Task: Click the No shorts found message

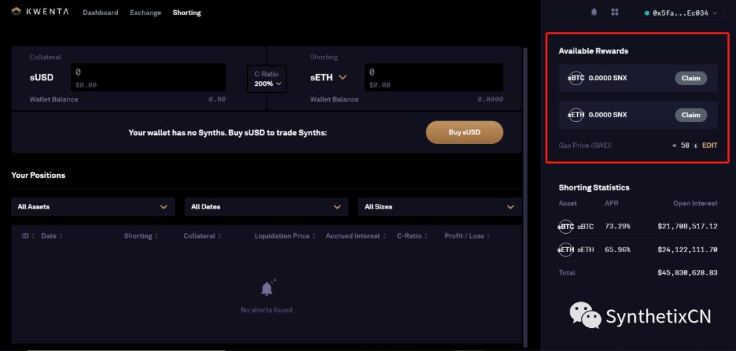Action: pyautogui.click(x=266, y=309)
